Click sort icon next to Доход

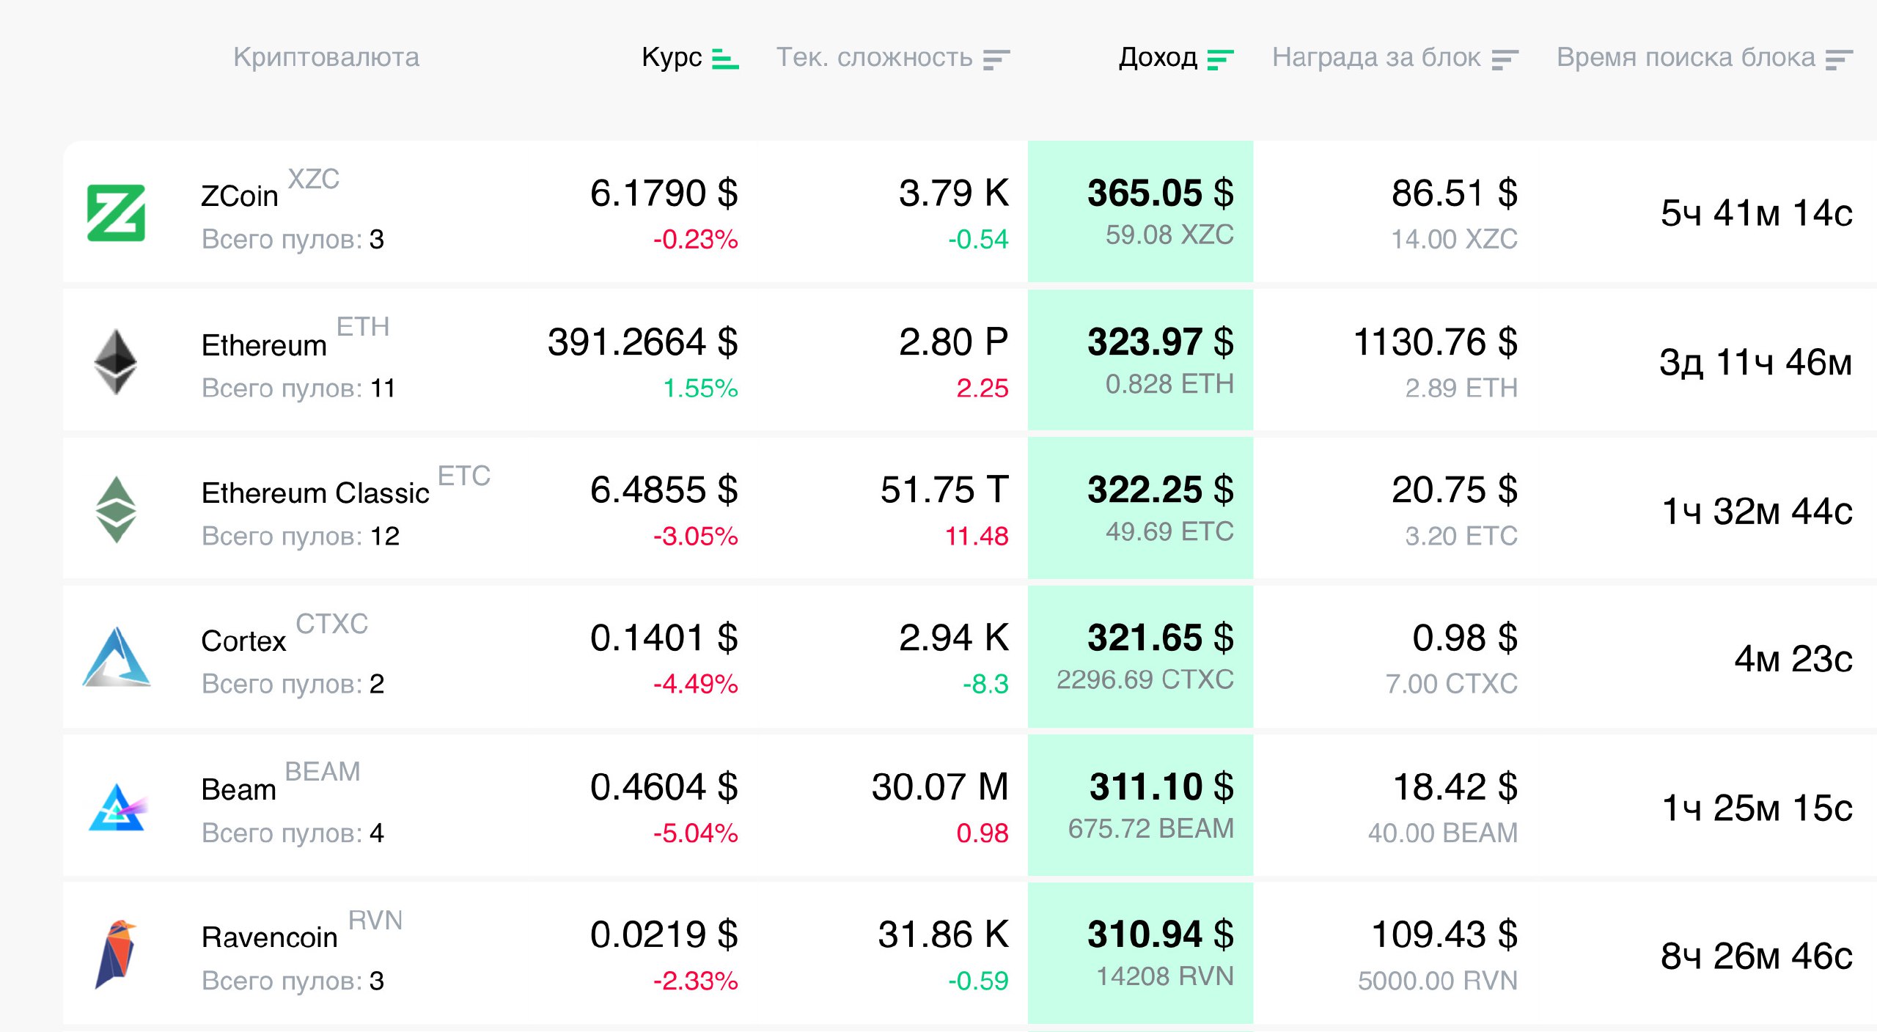tap(1220, 59)
